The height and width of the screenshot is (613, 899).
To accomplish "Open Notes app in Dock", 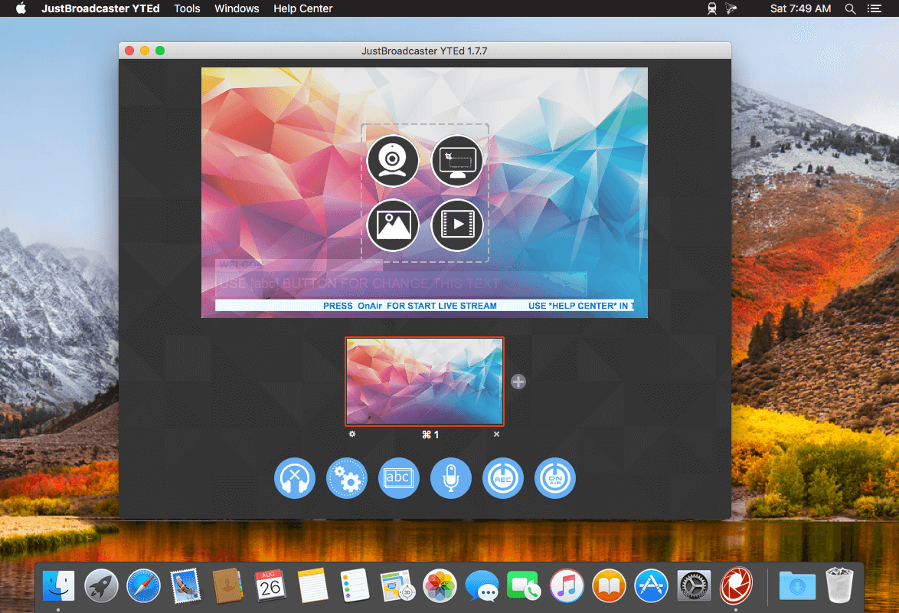I will [x=312, y=586].
